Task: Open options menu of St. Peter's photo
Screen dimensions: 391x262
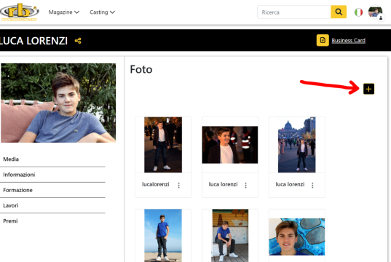Action: 312,185
